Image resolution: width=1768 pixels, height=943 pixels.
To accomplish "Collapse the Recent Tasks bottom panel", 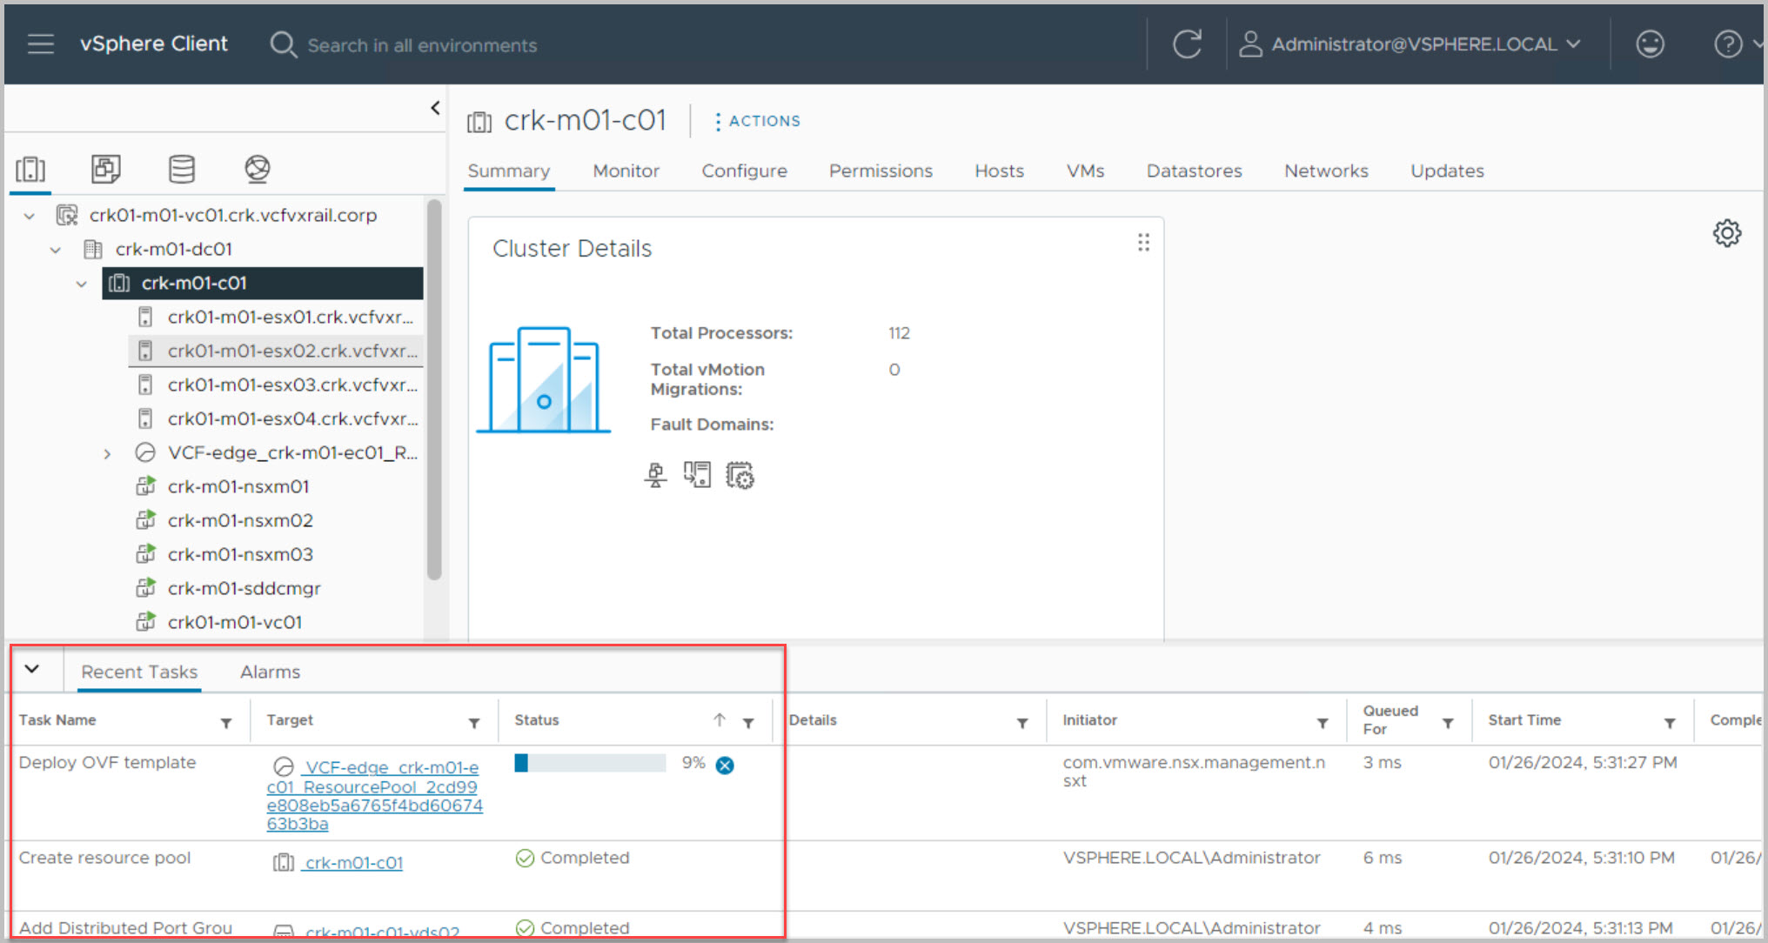I will [x=32, y=670].
